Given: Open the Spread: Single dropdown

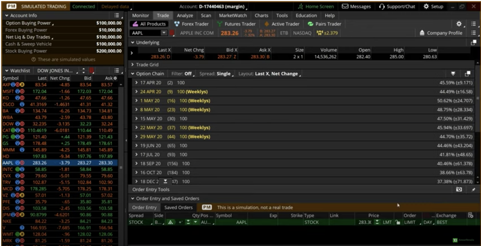Looking at the screenshot, I should pyautogui.click(x=216, y=74).
